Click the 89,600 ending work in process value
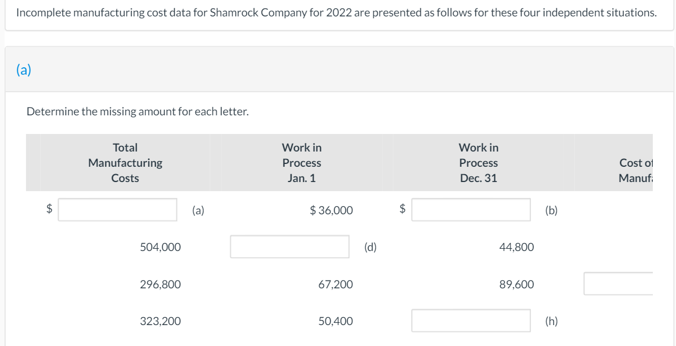 coord(517,284)
